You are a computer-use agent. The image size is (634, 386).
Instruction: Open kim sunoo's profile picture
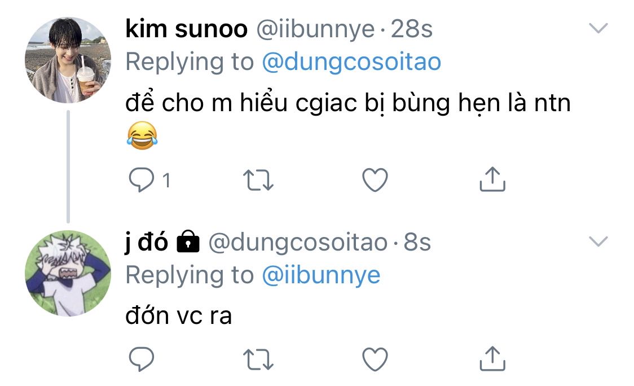[x=68, y=60]
